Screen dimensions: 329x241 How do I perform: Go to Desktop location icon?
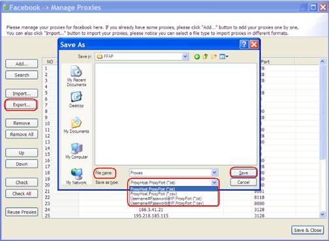(x=76, y=99)
